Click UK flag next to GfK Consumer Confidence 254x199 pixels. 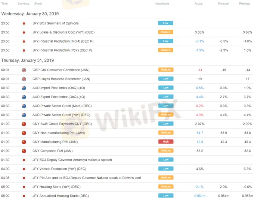pos(24,70)
